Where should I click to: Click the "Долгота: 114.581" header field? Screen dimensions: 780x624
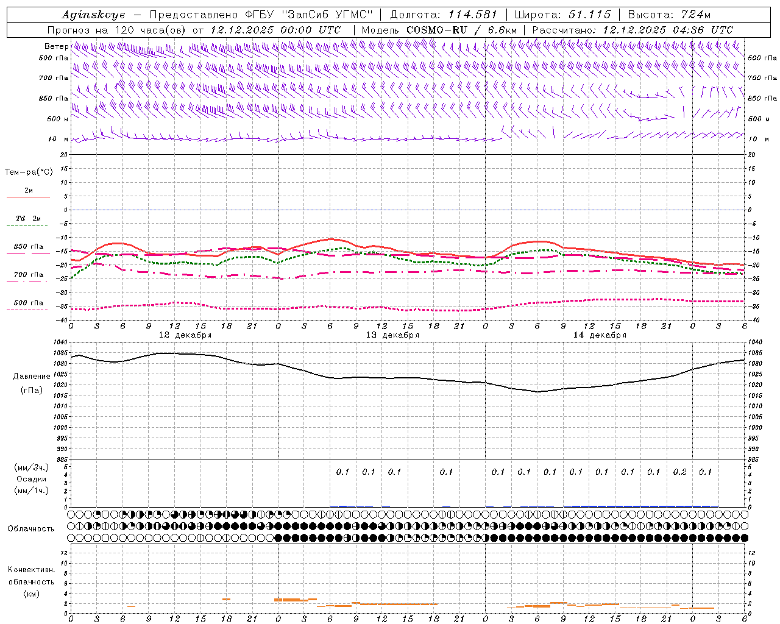pyautogui.click(x=444, y=15)
